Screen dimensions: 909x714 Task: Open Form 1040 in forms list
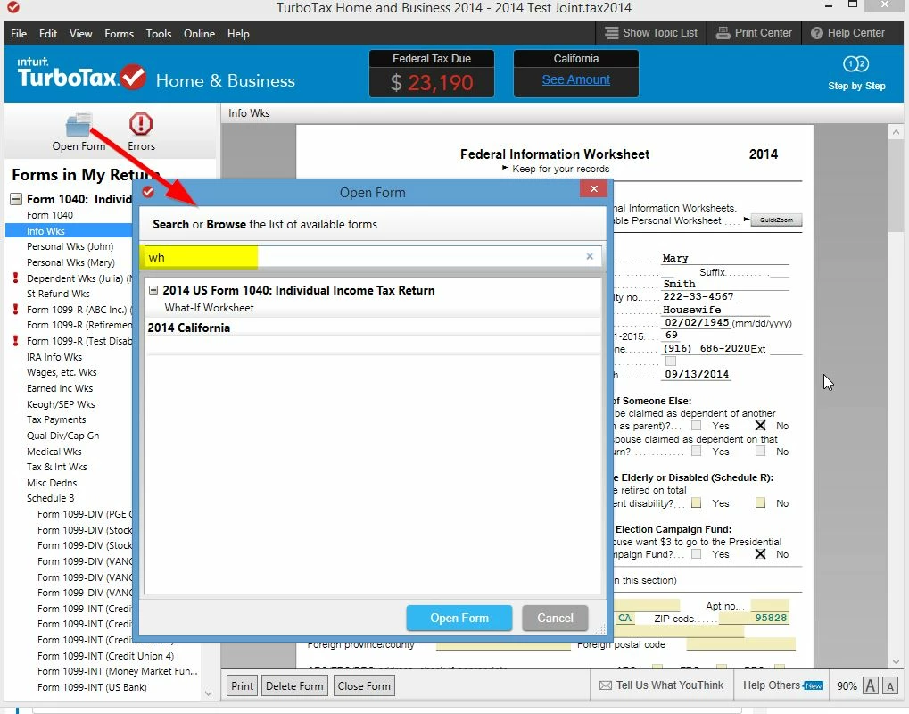(x=50, y=215)
